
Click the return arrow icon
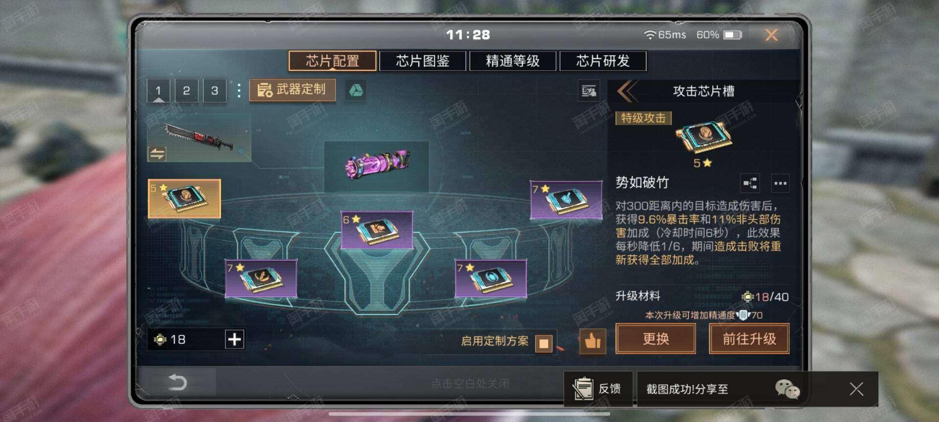[x=177, y=382]
